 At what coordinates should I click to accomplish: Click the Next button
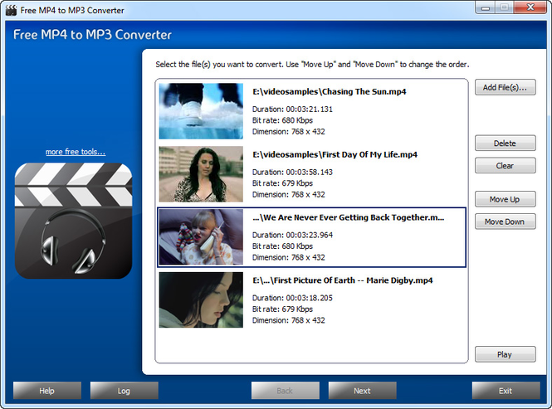362,391
